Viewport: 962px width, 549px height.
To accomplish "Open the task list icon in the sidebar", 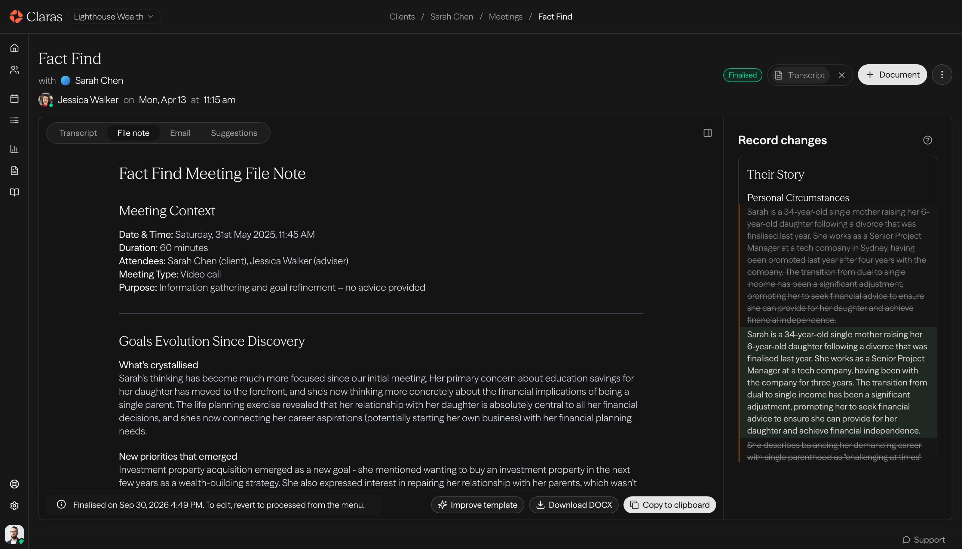I will point(14,120).
